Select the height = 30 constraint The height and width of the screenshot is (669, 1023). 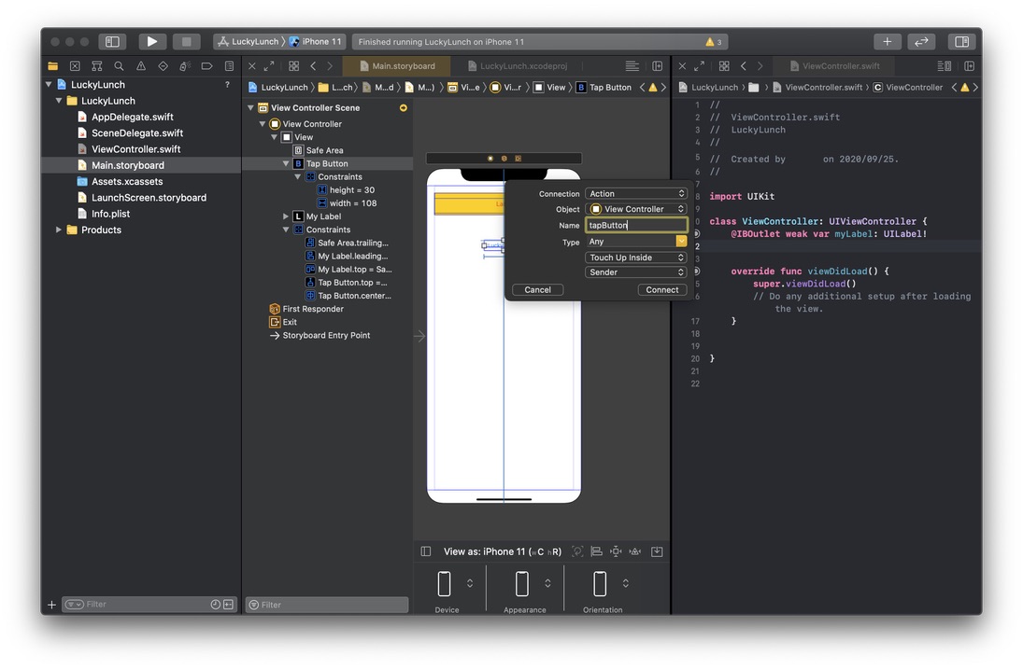[351, 190]
